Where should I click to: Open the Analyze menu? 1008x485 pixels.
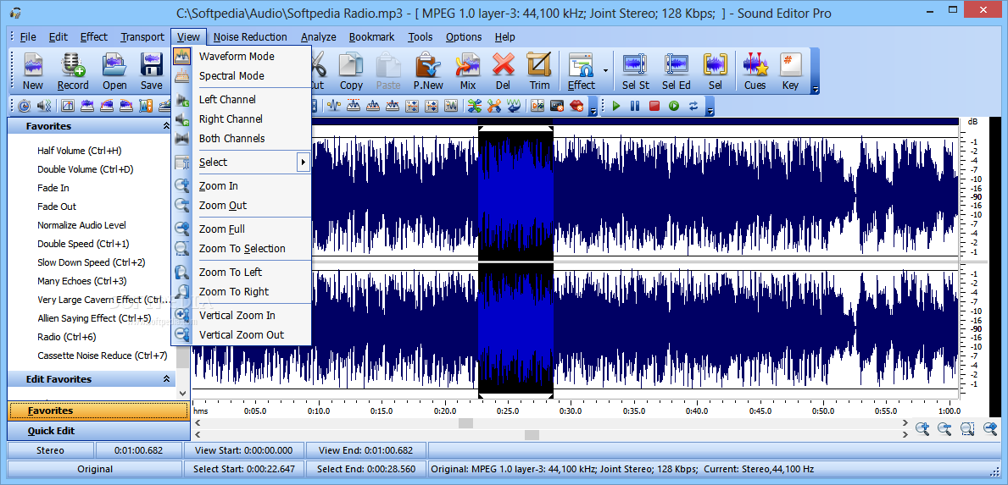tap(318, 36)
